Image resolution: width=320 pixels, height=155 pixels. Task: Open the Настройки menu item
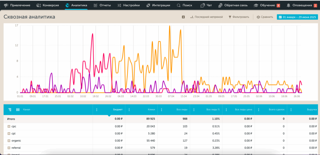128,5
